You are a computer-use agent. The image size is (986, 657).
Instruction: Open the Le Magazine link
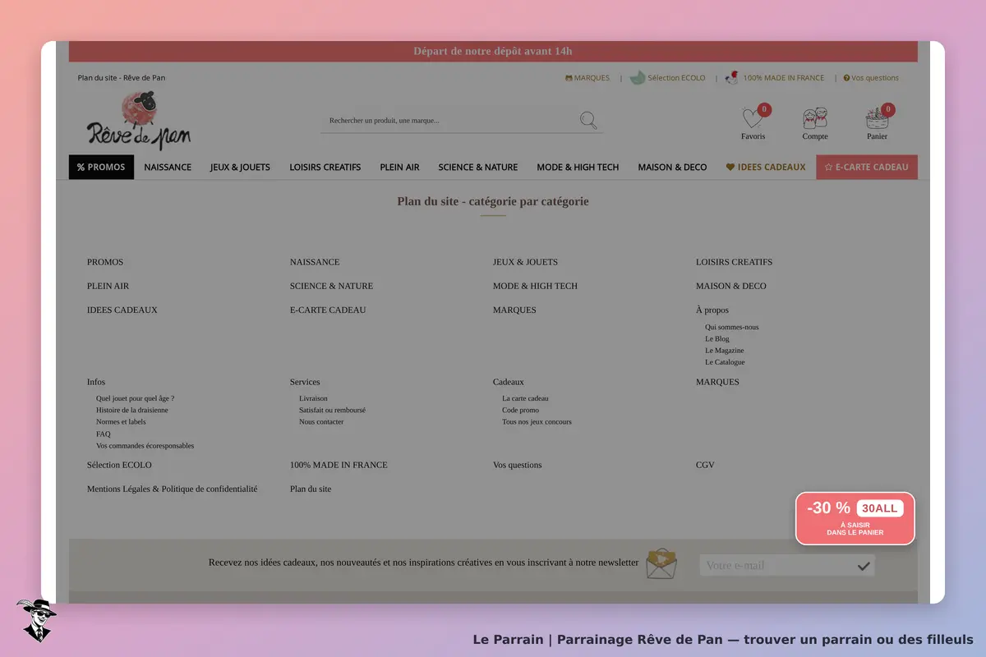(725, 351)
